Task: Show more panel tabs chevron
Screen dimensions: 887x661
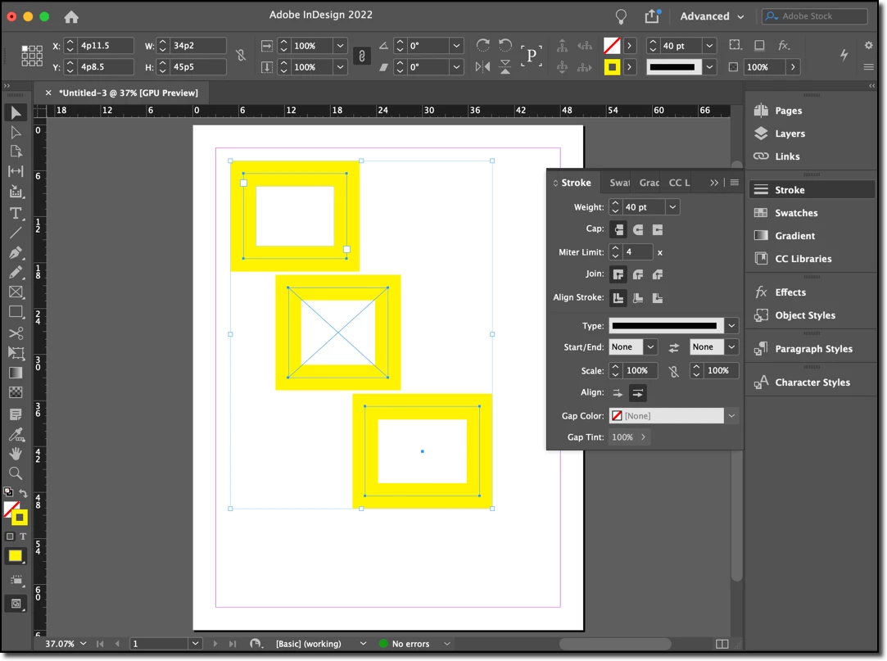Action: [x=714, y=183]
